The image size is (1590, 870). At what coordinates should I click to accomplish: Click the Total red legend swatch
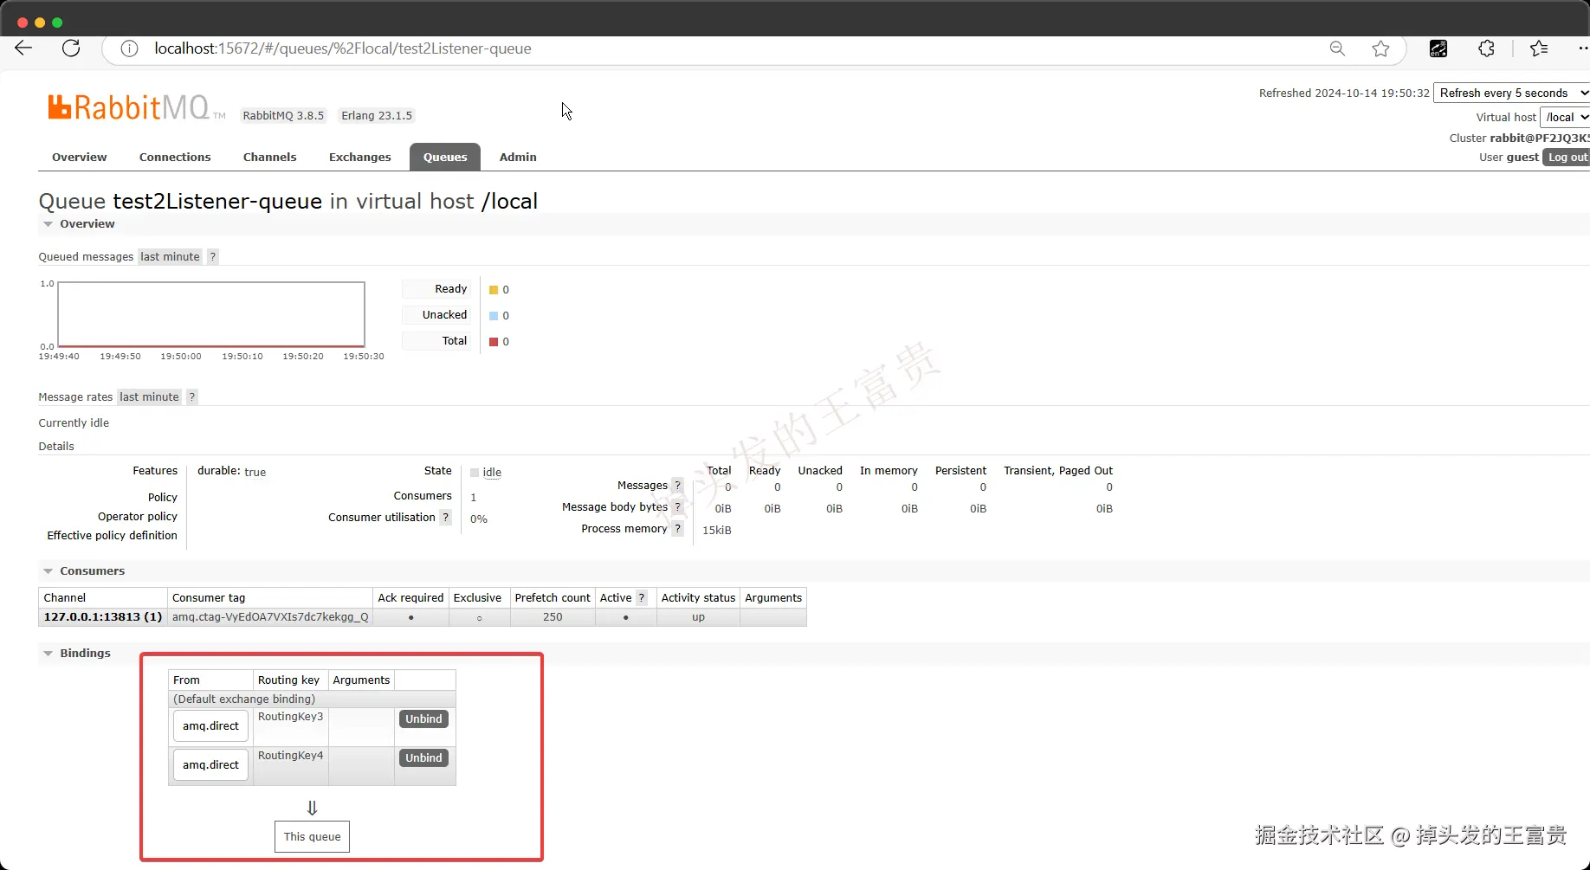(x=494, y=342)
